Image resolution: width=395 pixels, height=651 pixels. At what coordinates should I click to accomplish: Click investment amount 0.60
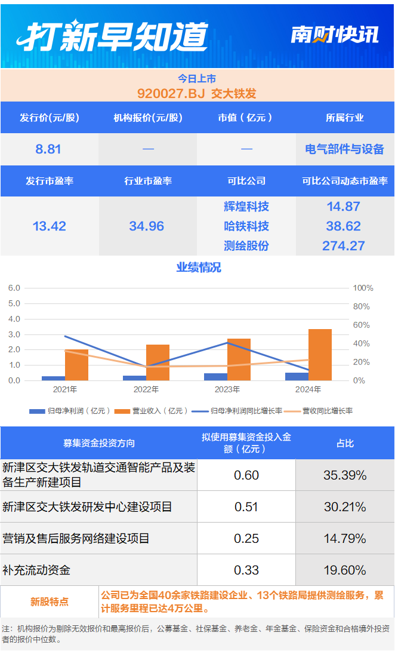(246, 475)
